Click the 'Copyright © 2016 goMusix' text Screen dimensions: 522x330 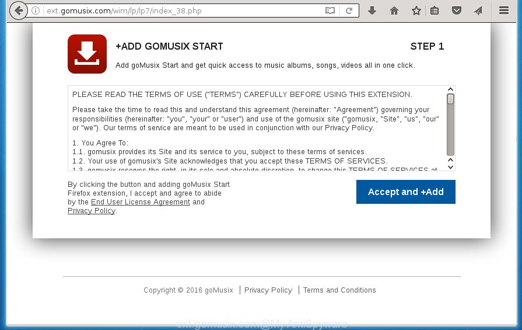click(x=188, y=290)
